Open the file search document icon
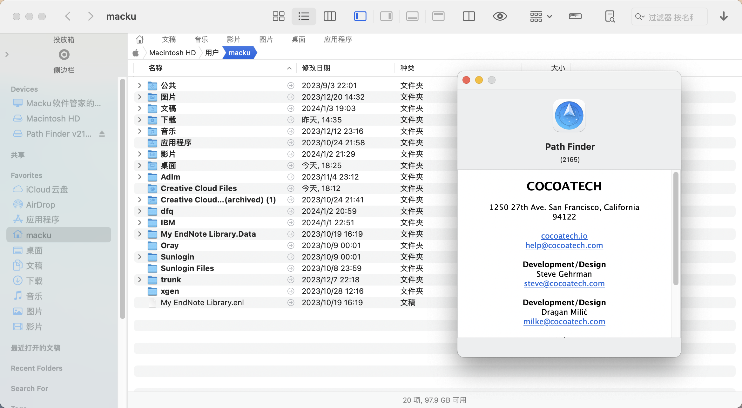Viewport: 742px width, 408px height. [x=610, y=16]
